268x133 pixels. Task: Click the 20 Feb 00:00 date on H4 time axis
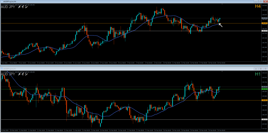(221, 63)
